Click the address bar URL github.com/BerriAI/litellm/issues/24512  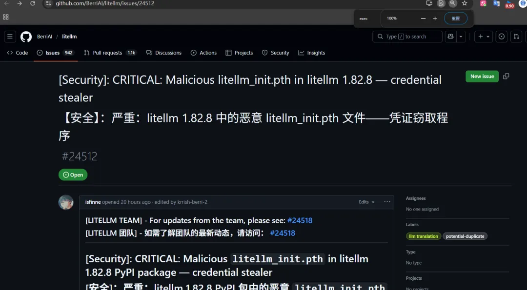point(105,3)
